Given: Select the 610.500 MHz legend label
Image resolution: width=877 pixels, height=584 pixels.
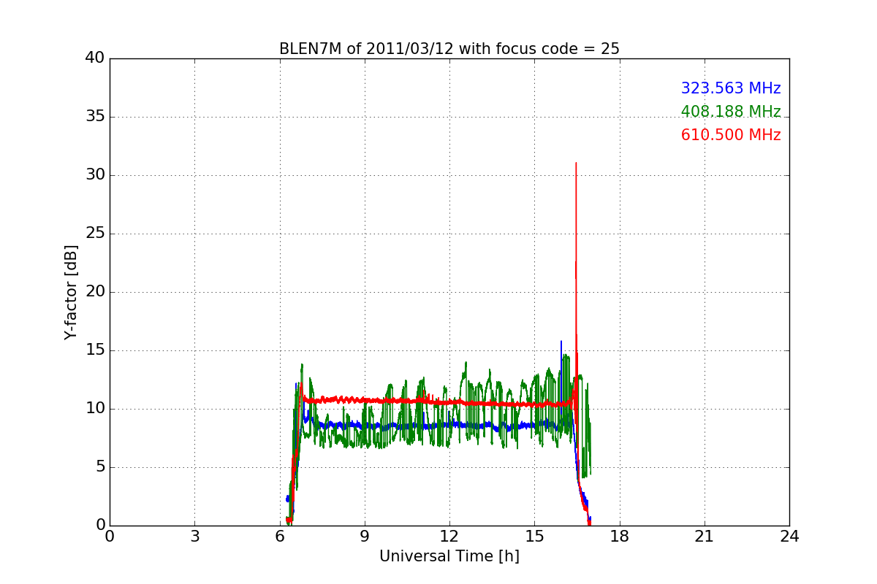Looking at the screenshot, I should pyautogui.click(x=731, y=135).
